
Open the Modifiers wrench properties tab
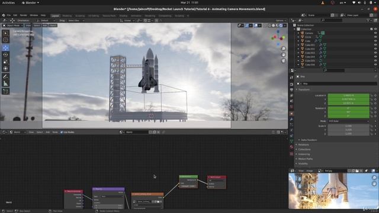(x=291, y=119)
